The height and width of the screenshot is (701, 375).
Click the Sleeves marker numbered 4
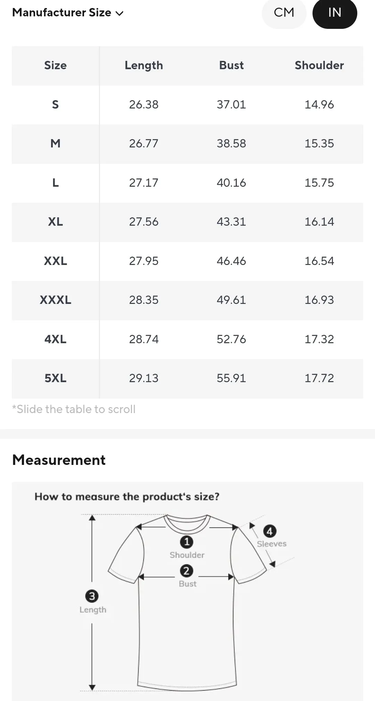coord(270,531)
